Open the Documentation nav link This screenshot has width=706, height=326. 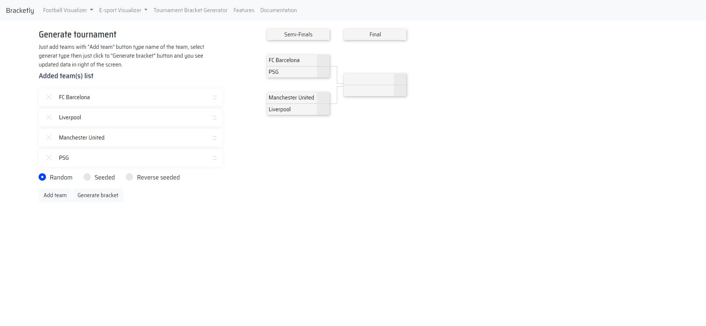[278, 10]
